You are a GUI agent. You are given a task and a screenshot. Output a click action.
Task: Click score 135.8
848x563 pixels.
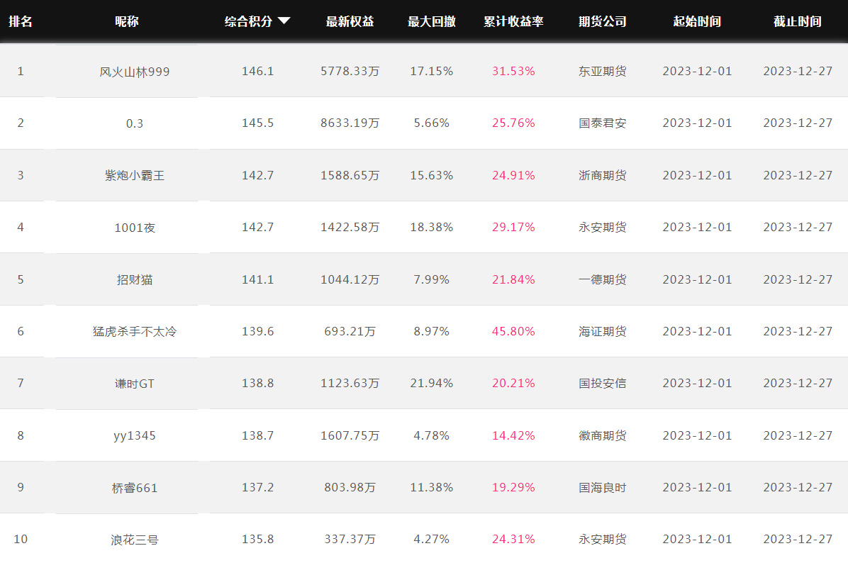tap(258, 540)
